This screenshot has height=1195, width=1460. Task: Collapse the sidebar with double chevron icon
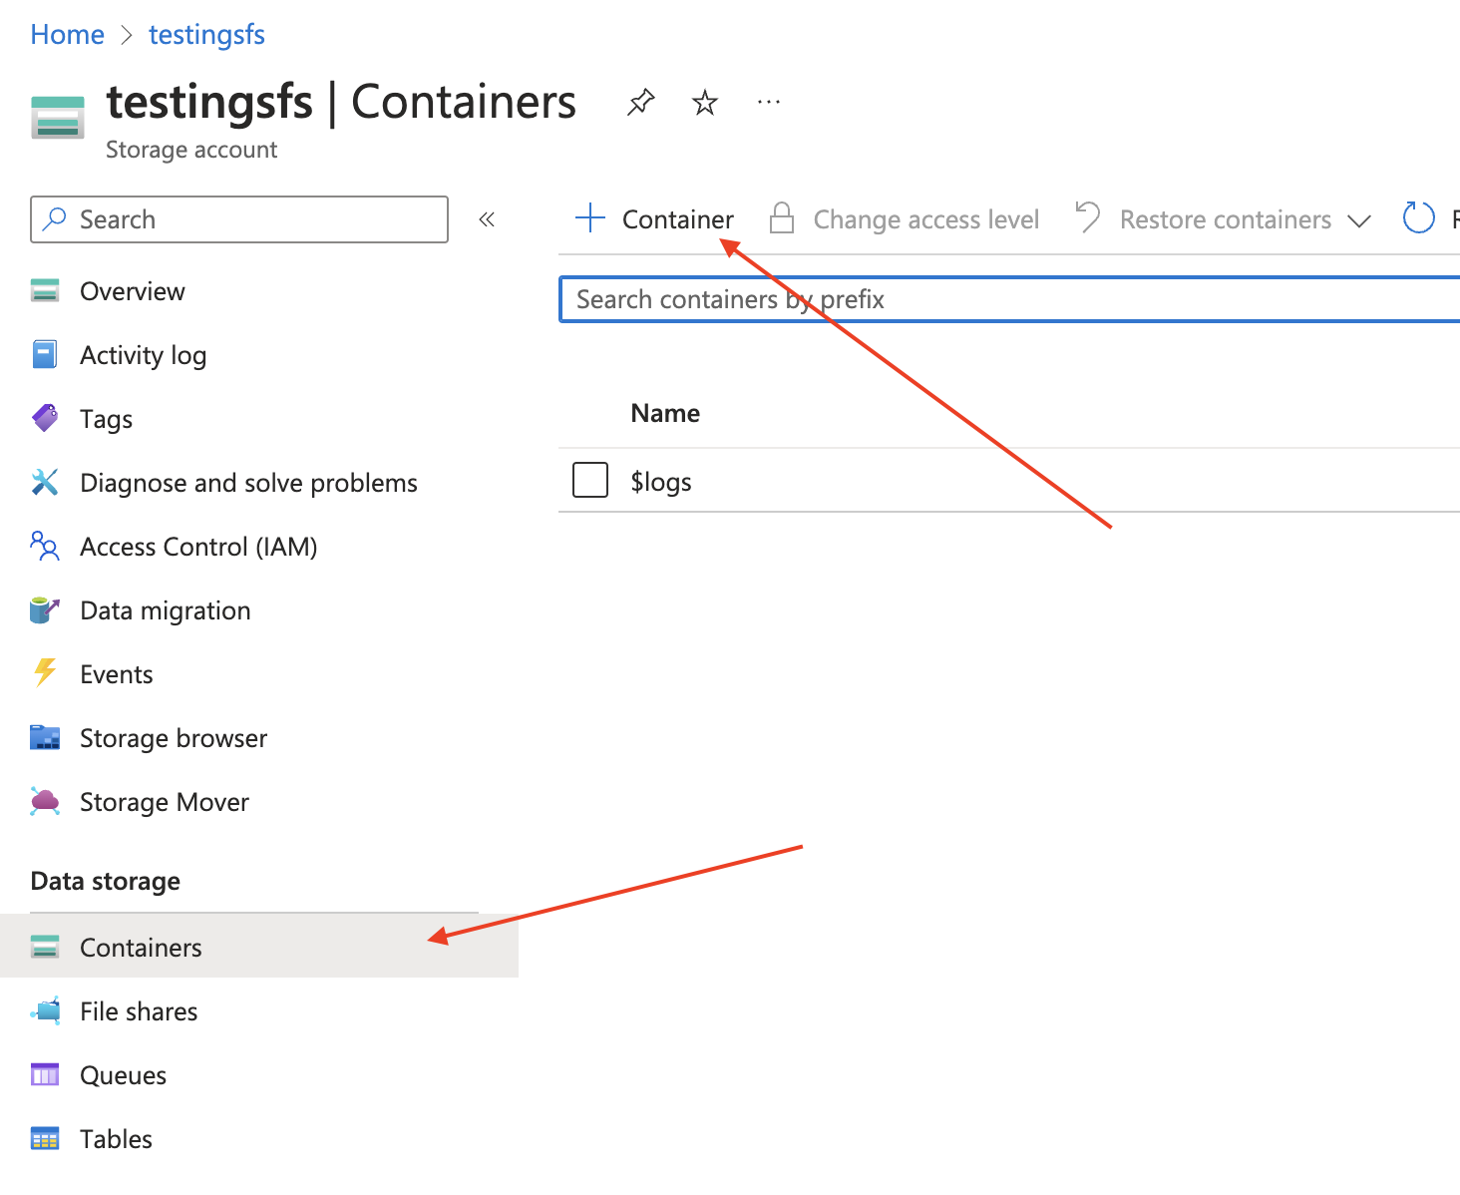[x=487, y=219]
